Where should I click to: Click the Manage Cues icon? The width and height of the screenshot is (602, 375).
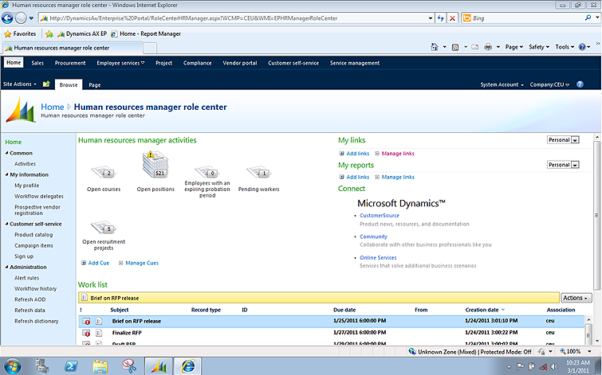[x=120, y=263]
